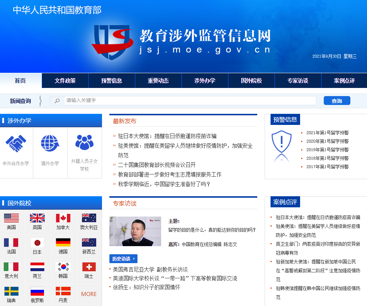Click the 预警信息 panel title
367x306 pixels.
[285, 120]
